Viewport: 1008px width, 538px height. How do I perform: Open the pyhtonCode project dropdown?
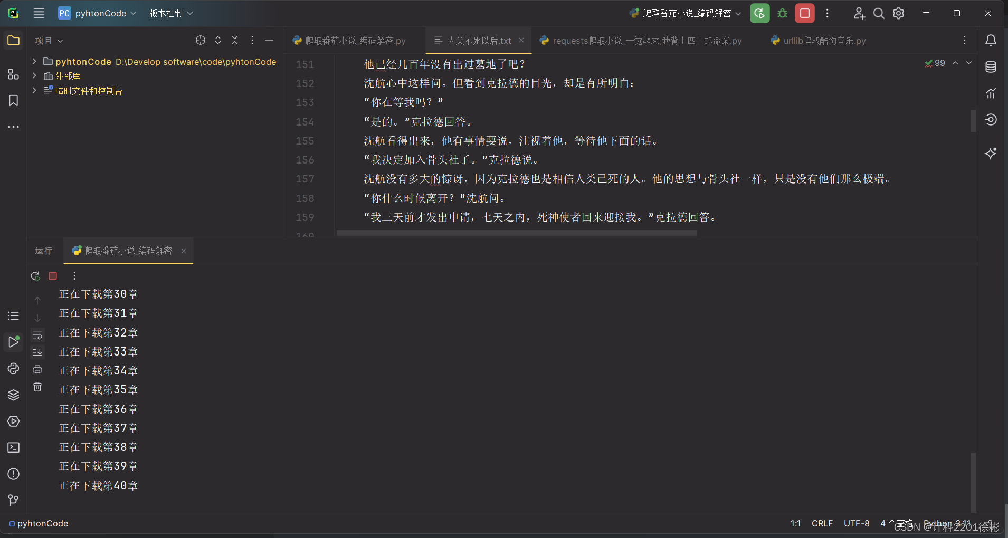pos(98,13)
